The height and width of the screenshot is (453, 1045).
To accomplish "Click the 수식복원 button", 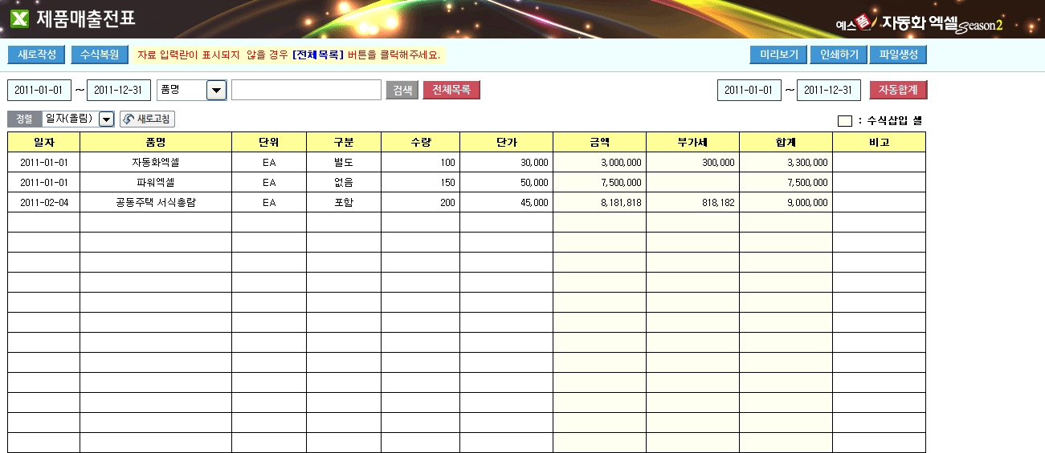I will (x=99, y=55).
